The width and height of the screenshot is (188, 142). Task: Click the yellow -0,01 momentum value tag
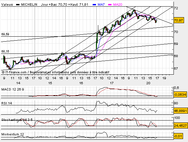coord(178,136)
